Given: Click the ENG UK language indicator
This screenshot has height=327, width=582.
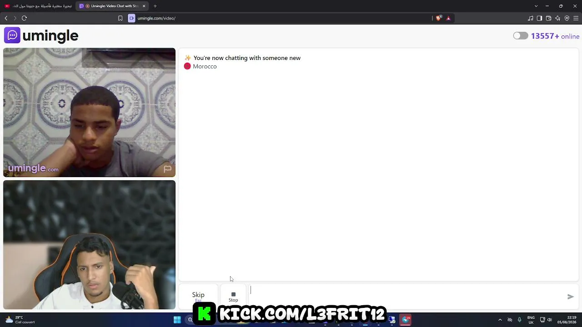Looking at the screenshot, I should click(531, 320).
